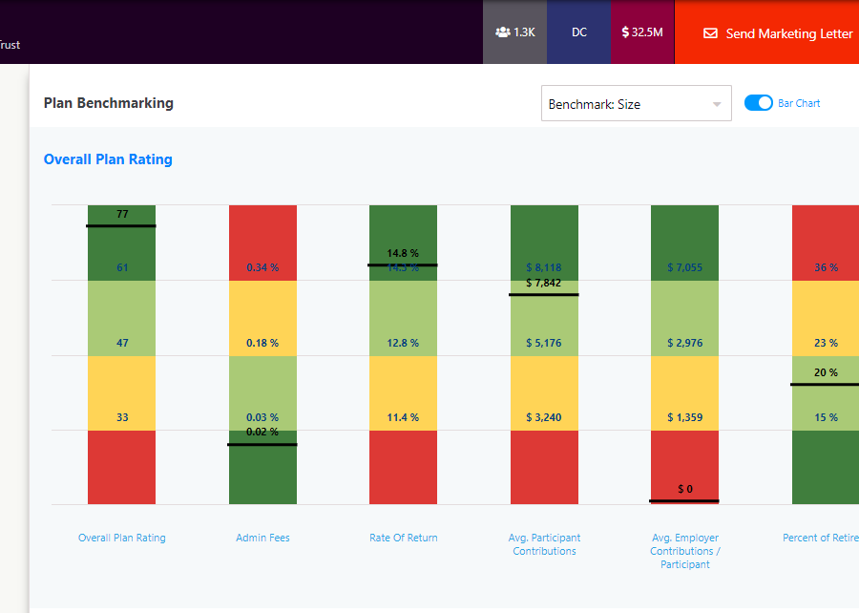Click the participants people icon
859x613 pixels.
pos(502,32)
